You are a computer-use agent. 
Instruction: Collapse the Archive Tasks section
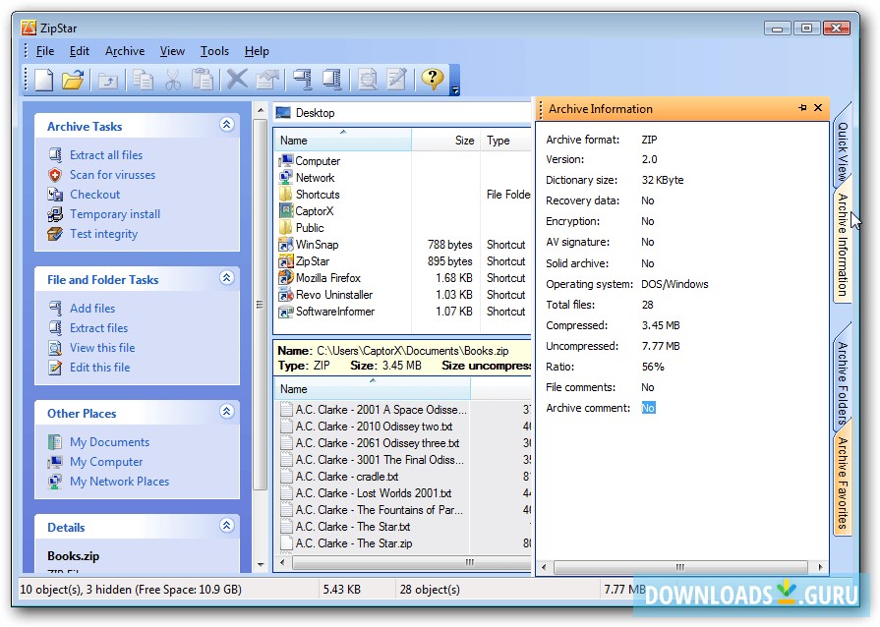tap(227, 125)
